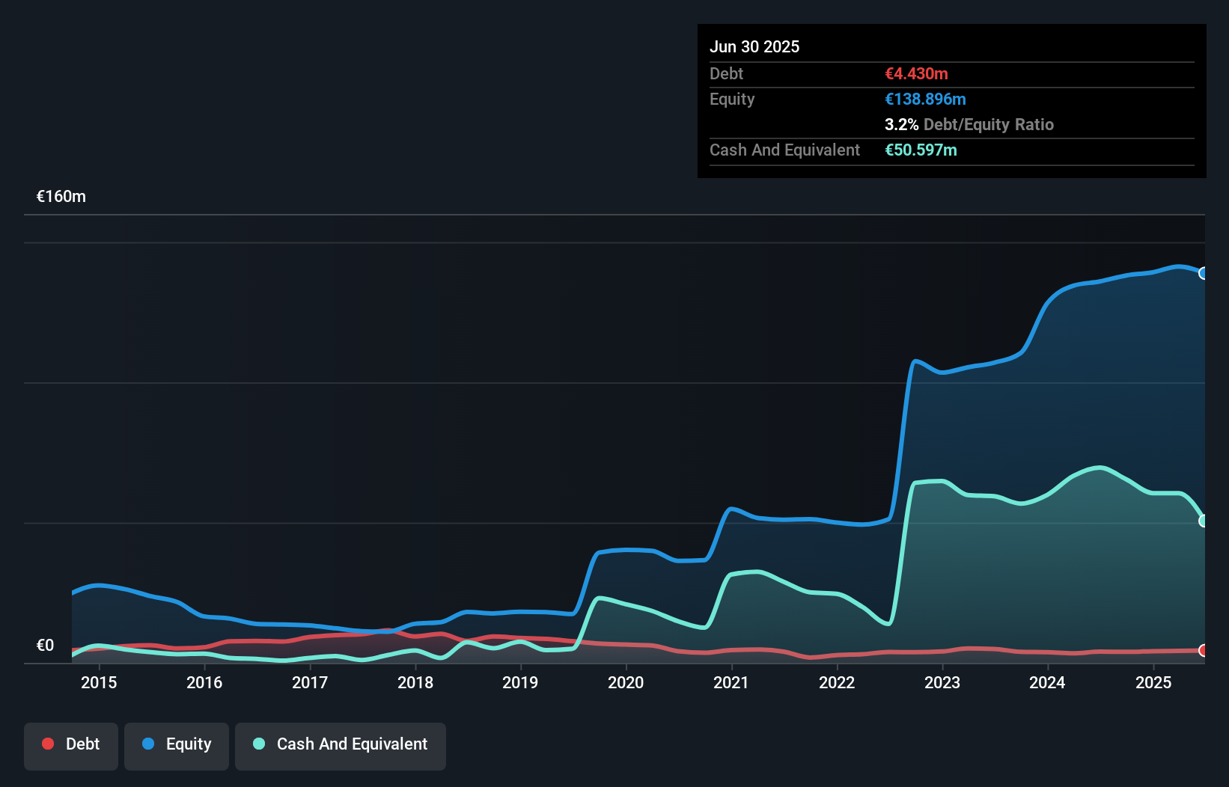Click the 2018 axis label

pos(415,682)
